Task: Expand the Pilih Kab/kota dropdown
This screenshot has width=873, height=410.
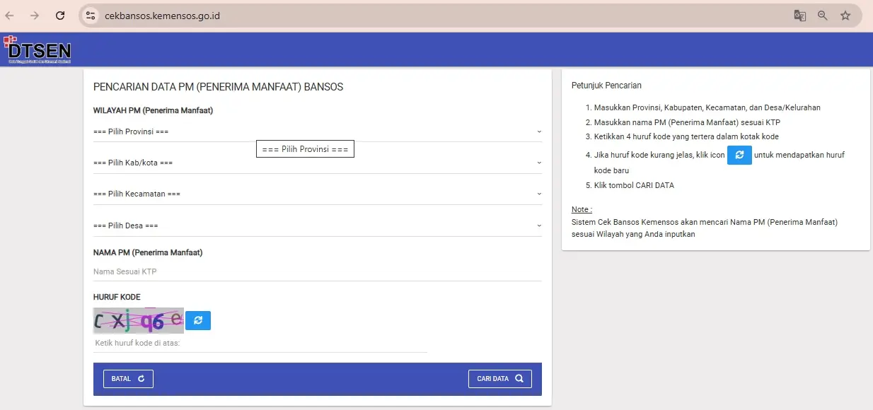Action: [317, 163]
